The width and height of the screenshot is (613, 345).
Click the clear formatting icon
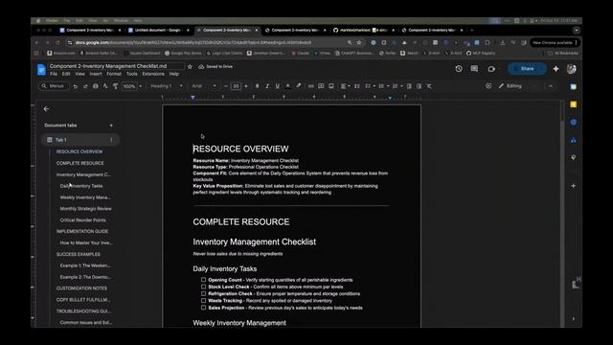(429, 86)
